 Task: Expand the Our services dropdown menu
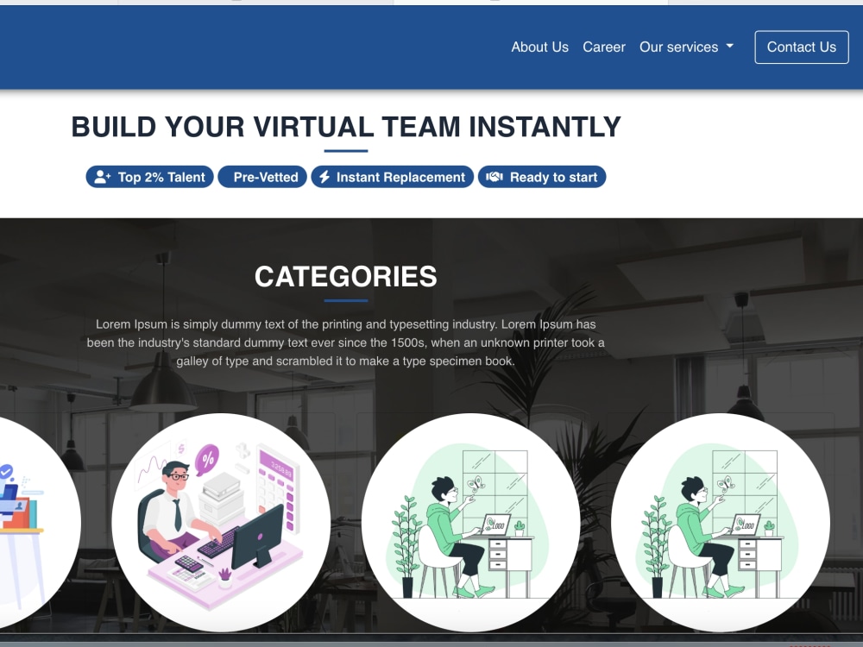click(x=686, y=47)
